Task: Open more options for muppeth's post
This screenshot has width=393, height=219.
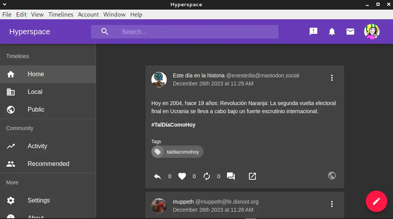Action: point(332,204)
